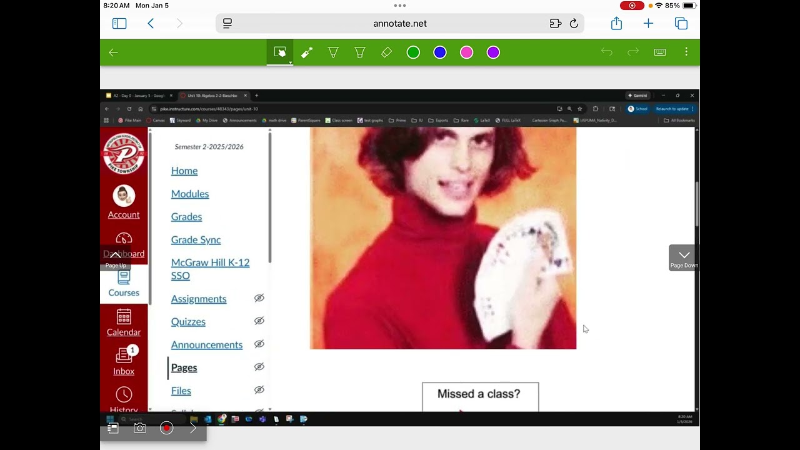
Task: Pick the blue pen color
Action: (440, 52)
